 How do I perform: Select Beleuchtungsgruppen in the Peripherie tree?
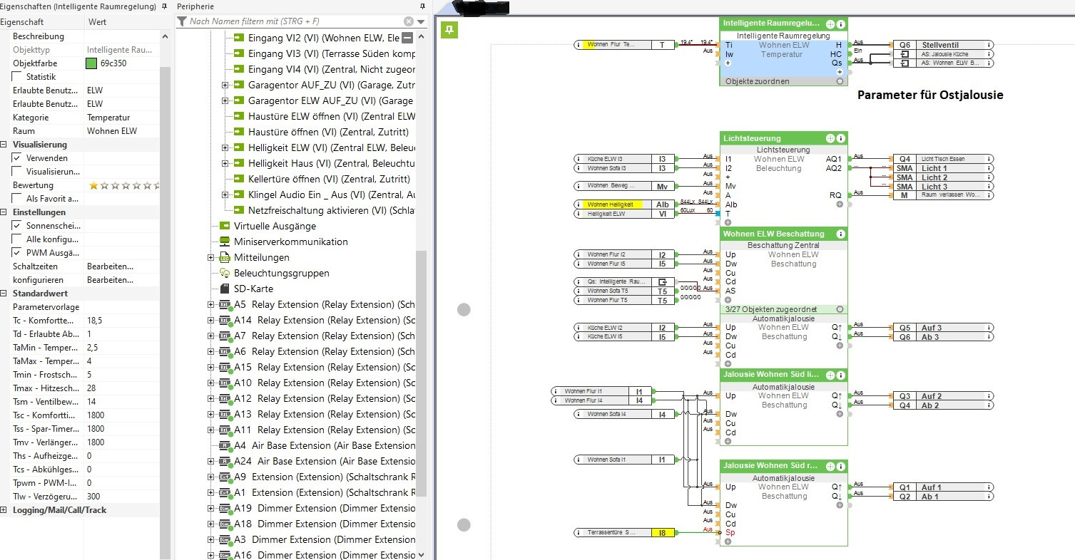pyautogui.click(x=281, y=273)
